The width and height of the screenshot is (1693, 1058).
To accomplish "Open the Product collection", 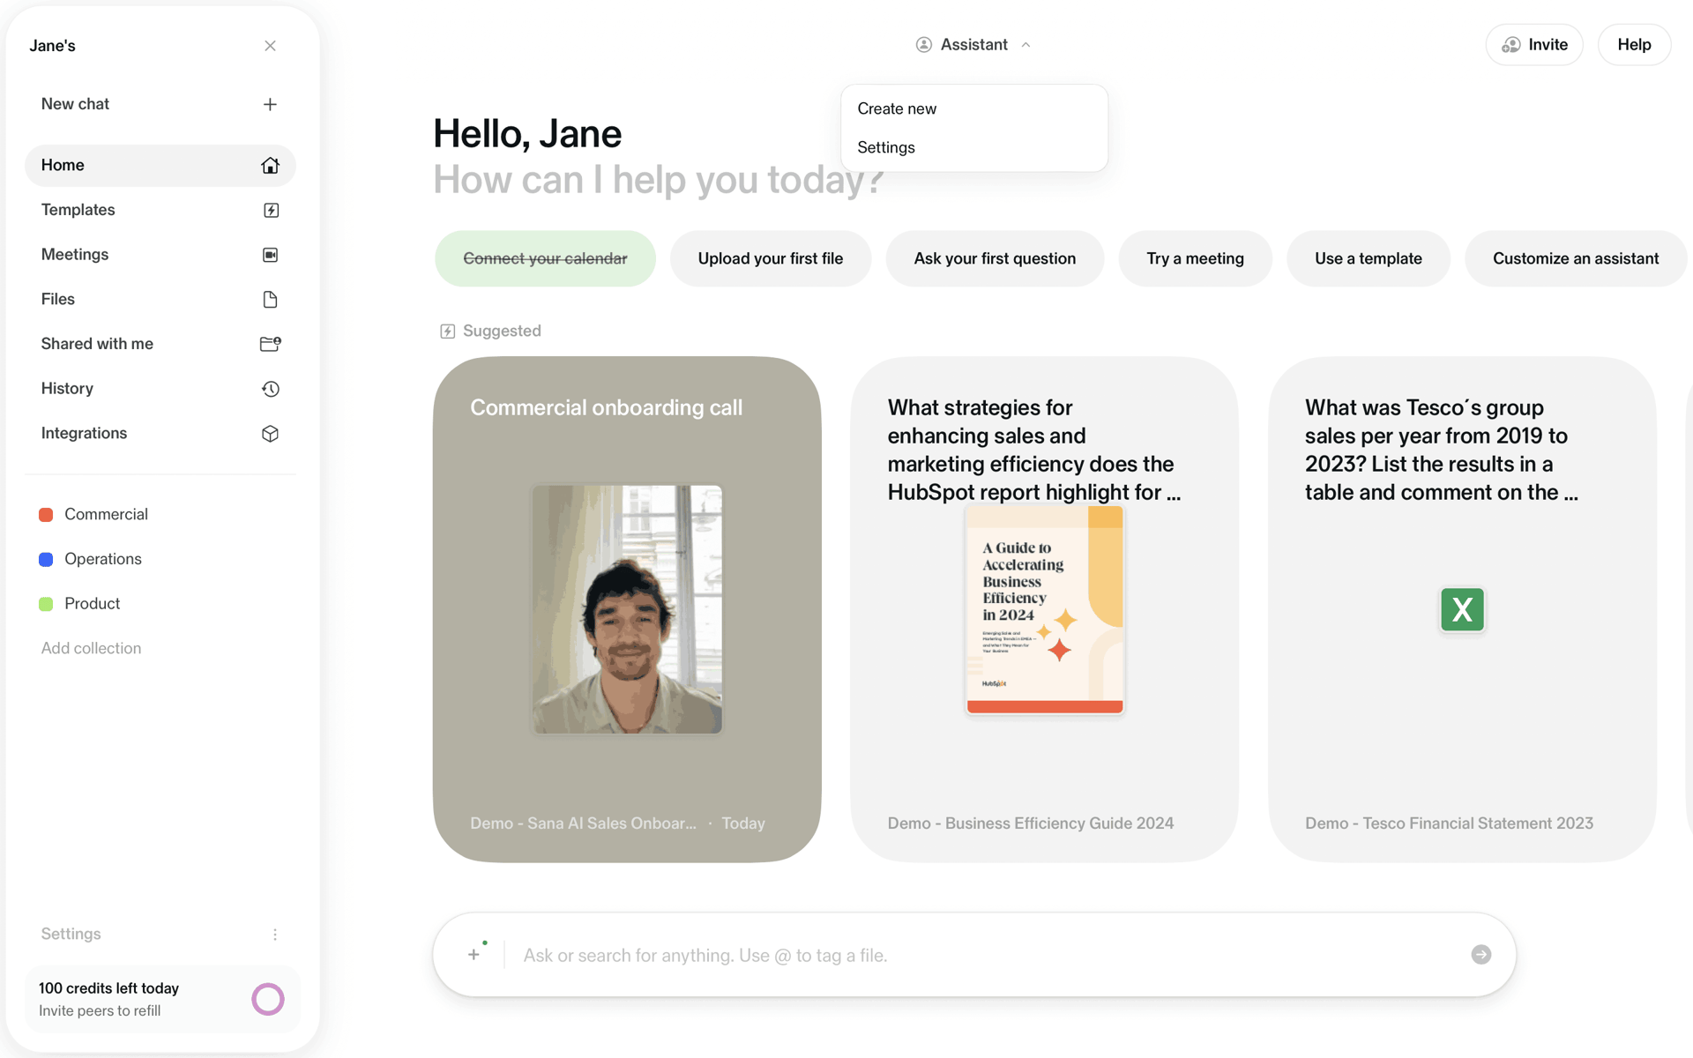I will tap(160, 604).
